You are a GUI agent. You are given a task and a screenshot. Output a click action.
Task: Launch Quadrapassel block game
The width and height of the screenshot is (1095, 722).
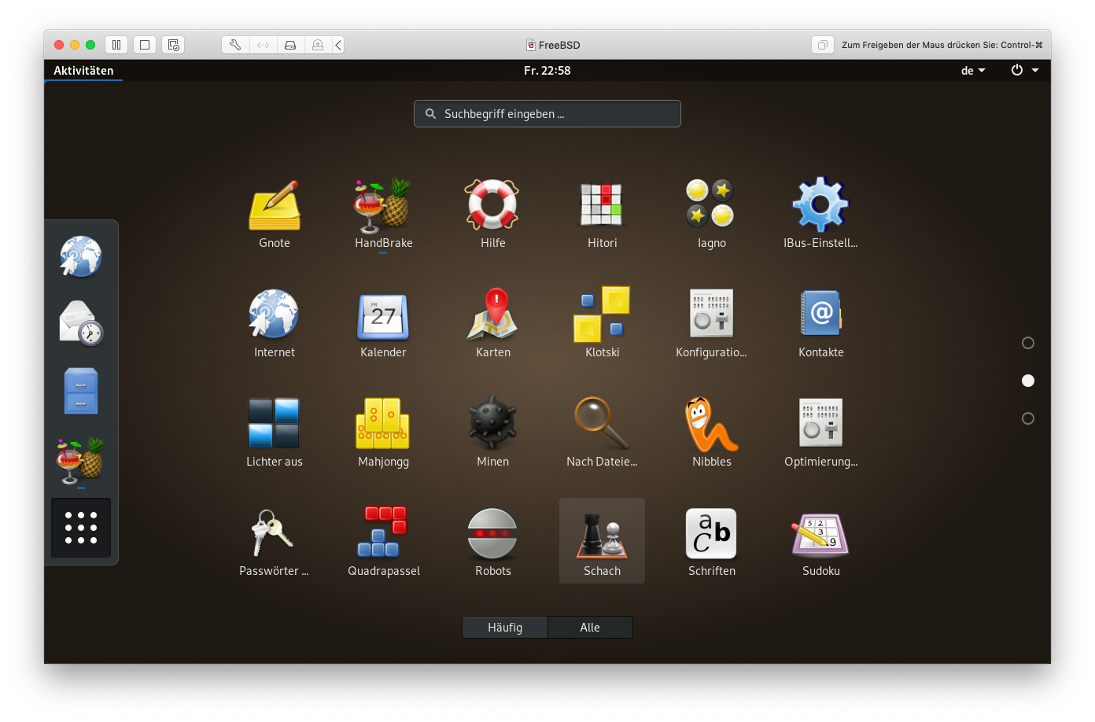383,540
